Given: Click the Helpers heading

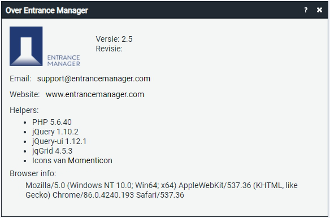Looking at the screenshot, I should point(24,110).
